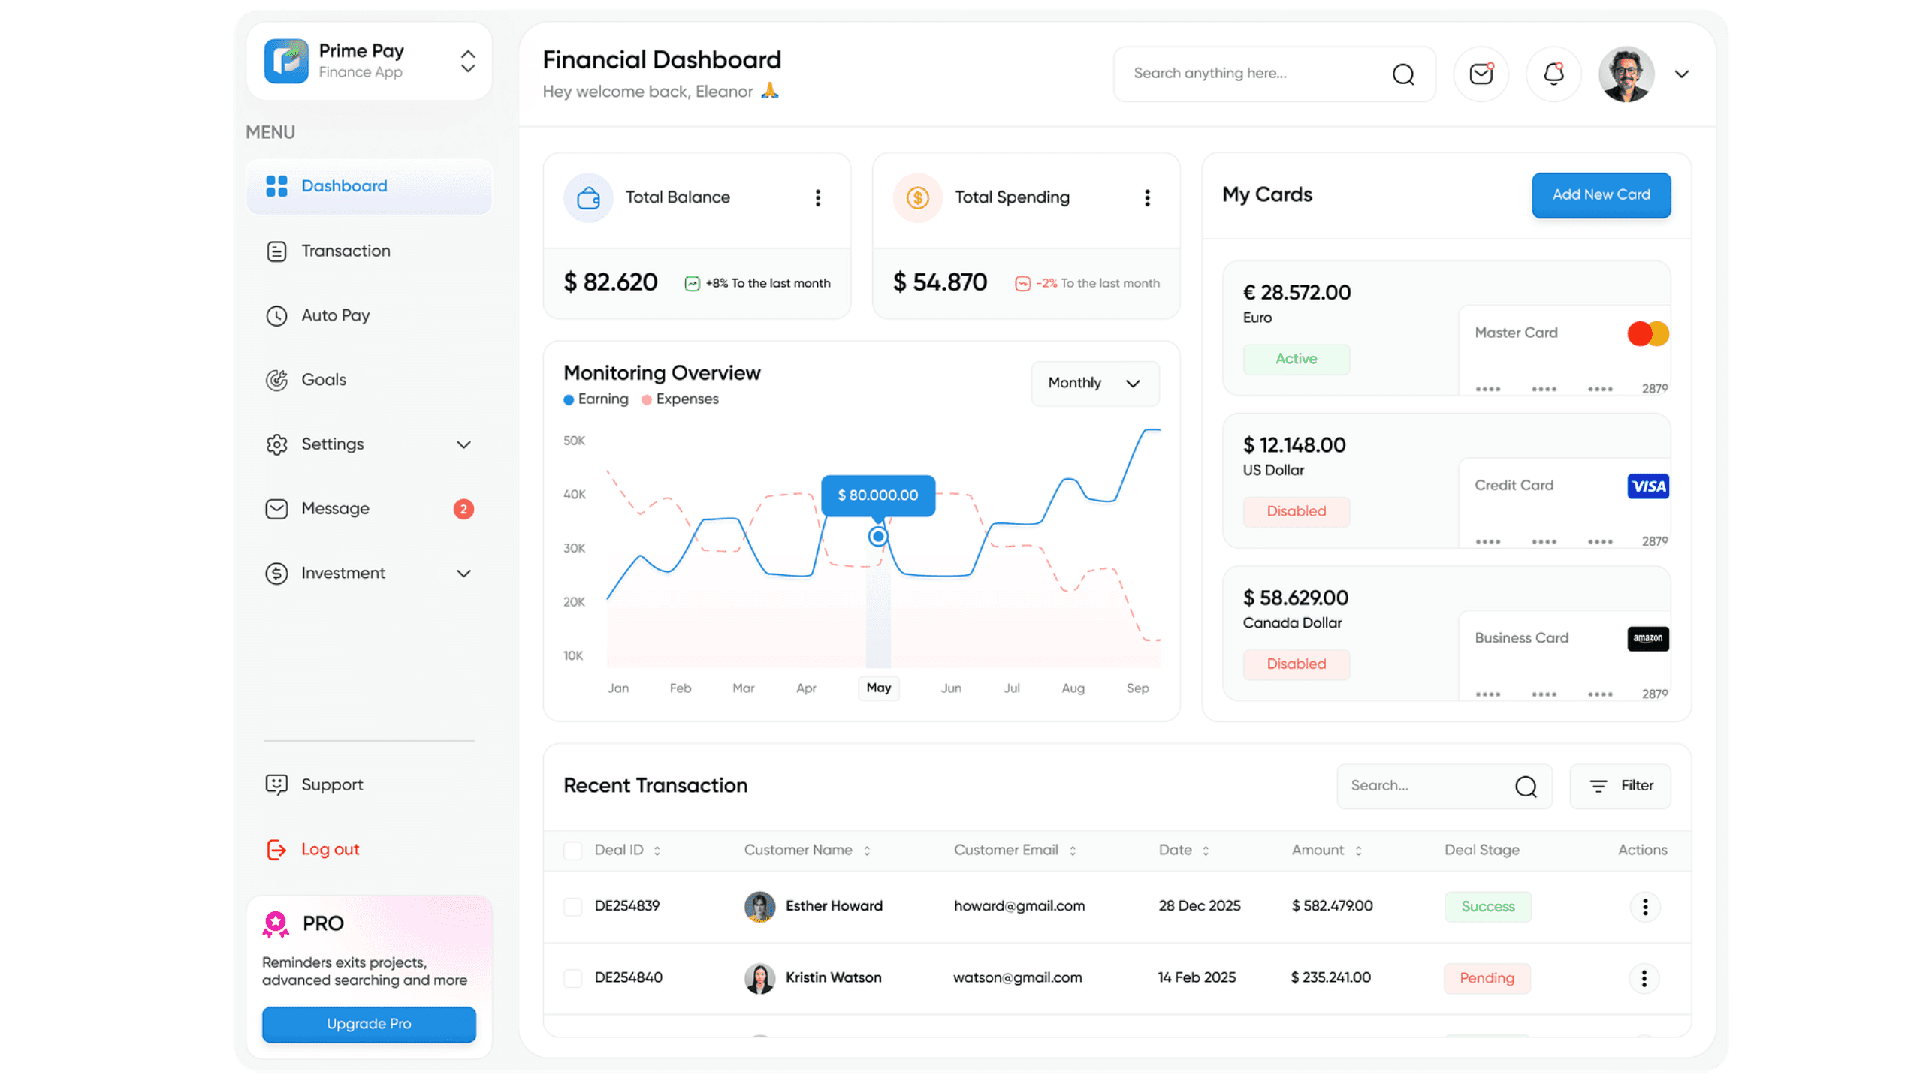
Task: Open Total Balance three-dot options
Action: [818, 197]
